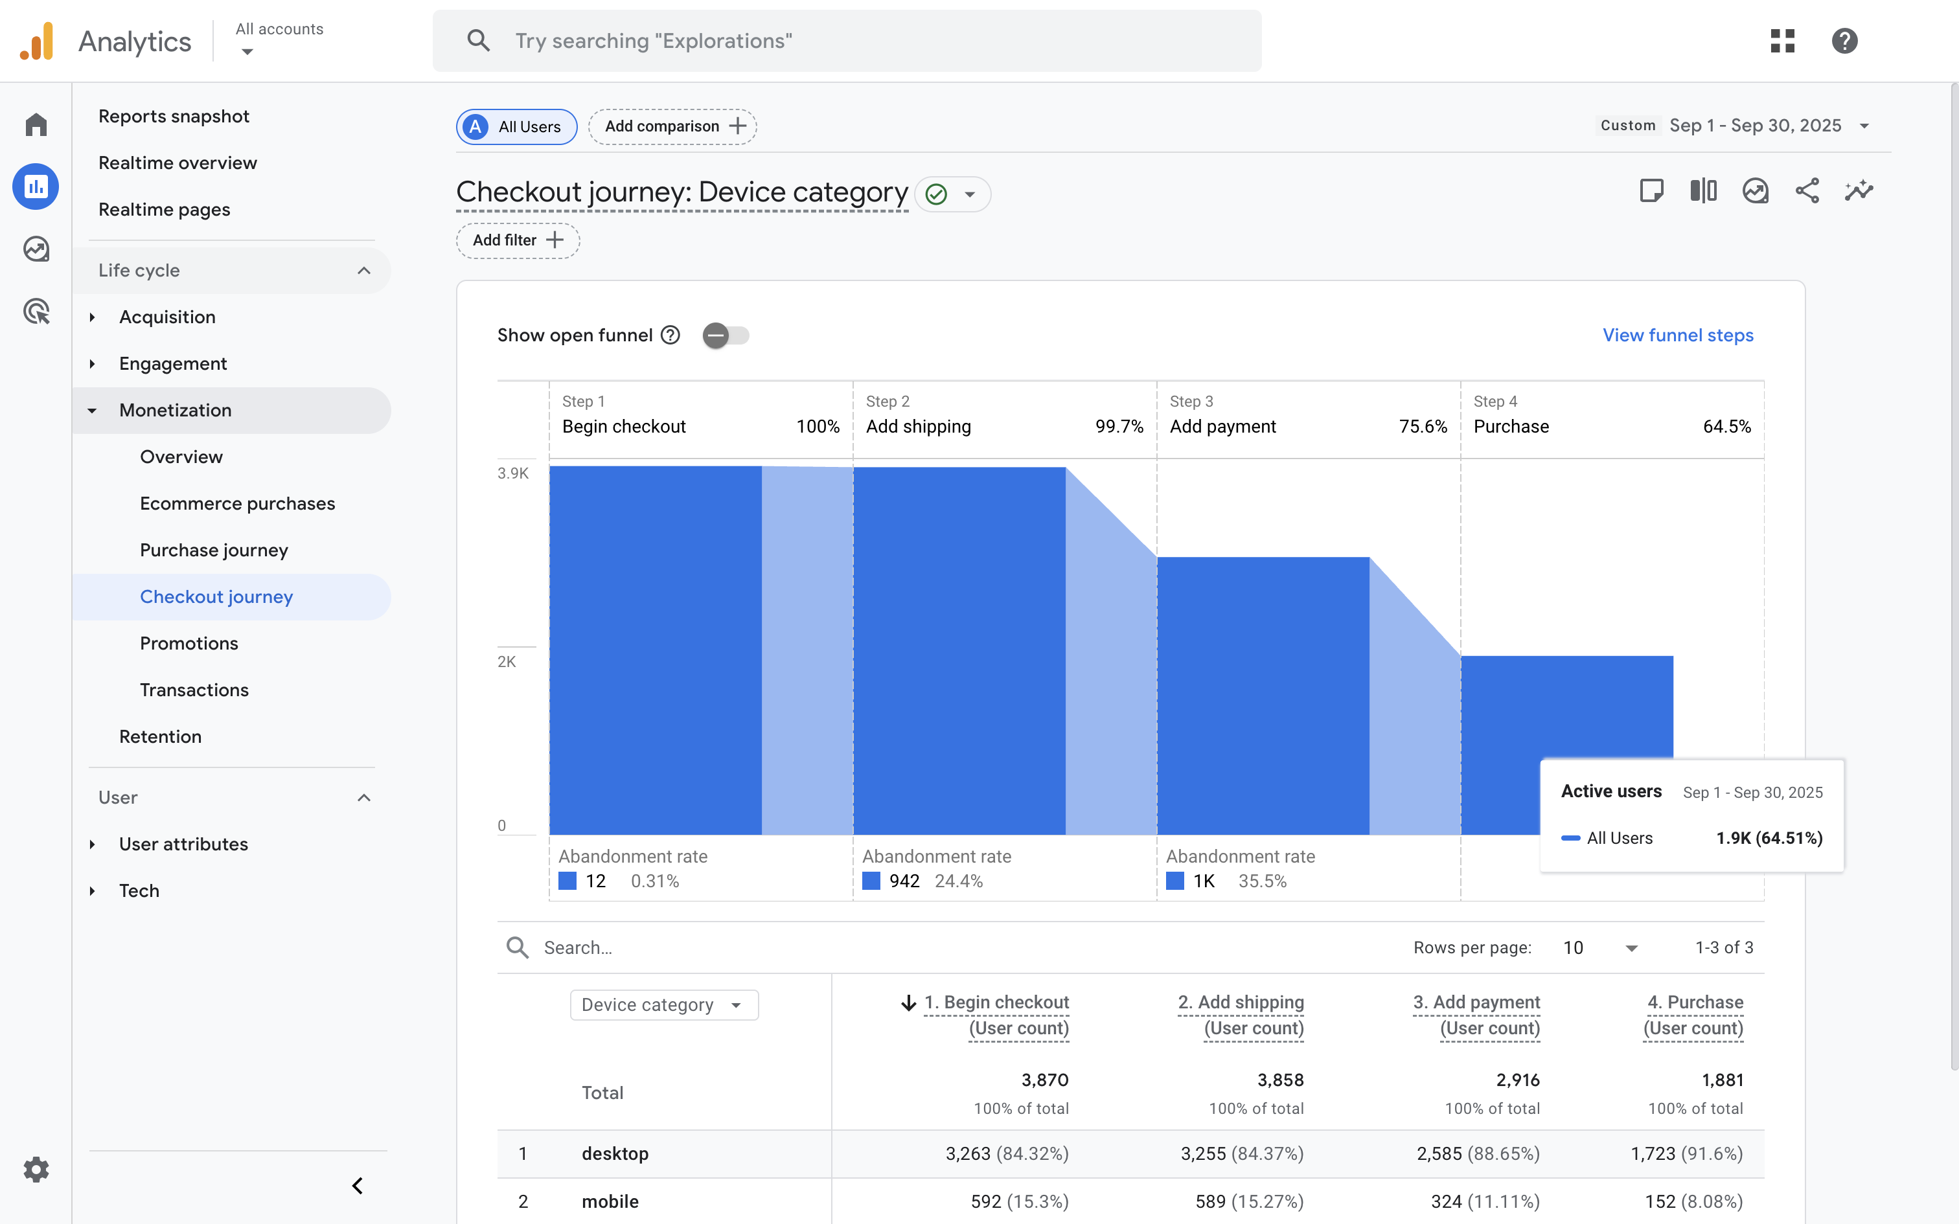Viewport: 1959px width, 1224px height.
Task: Open the Home icon in sidebar
Action: [x=36, y=124]
